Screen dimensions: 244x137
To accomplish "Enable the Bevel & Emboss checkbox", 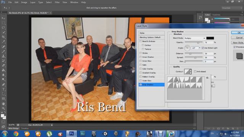I will pyautogui.click(x=141, y=41).
